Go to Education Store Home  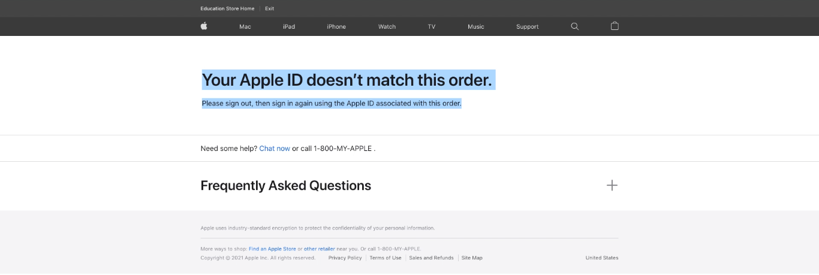pos(227,8)
